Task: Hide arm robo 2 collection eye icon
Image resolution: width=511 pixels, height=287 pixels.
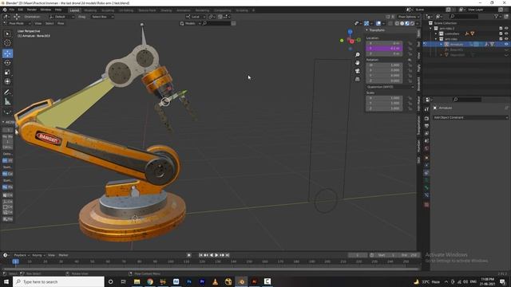Action: tap(506, 29)
